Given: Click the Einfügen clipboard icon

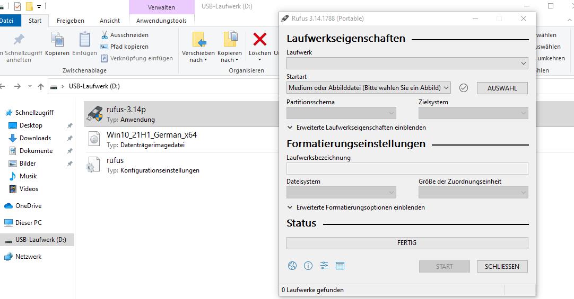Looking at the screenshot, I should tap(84, 40).
